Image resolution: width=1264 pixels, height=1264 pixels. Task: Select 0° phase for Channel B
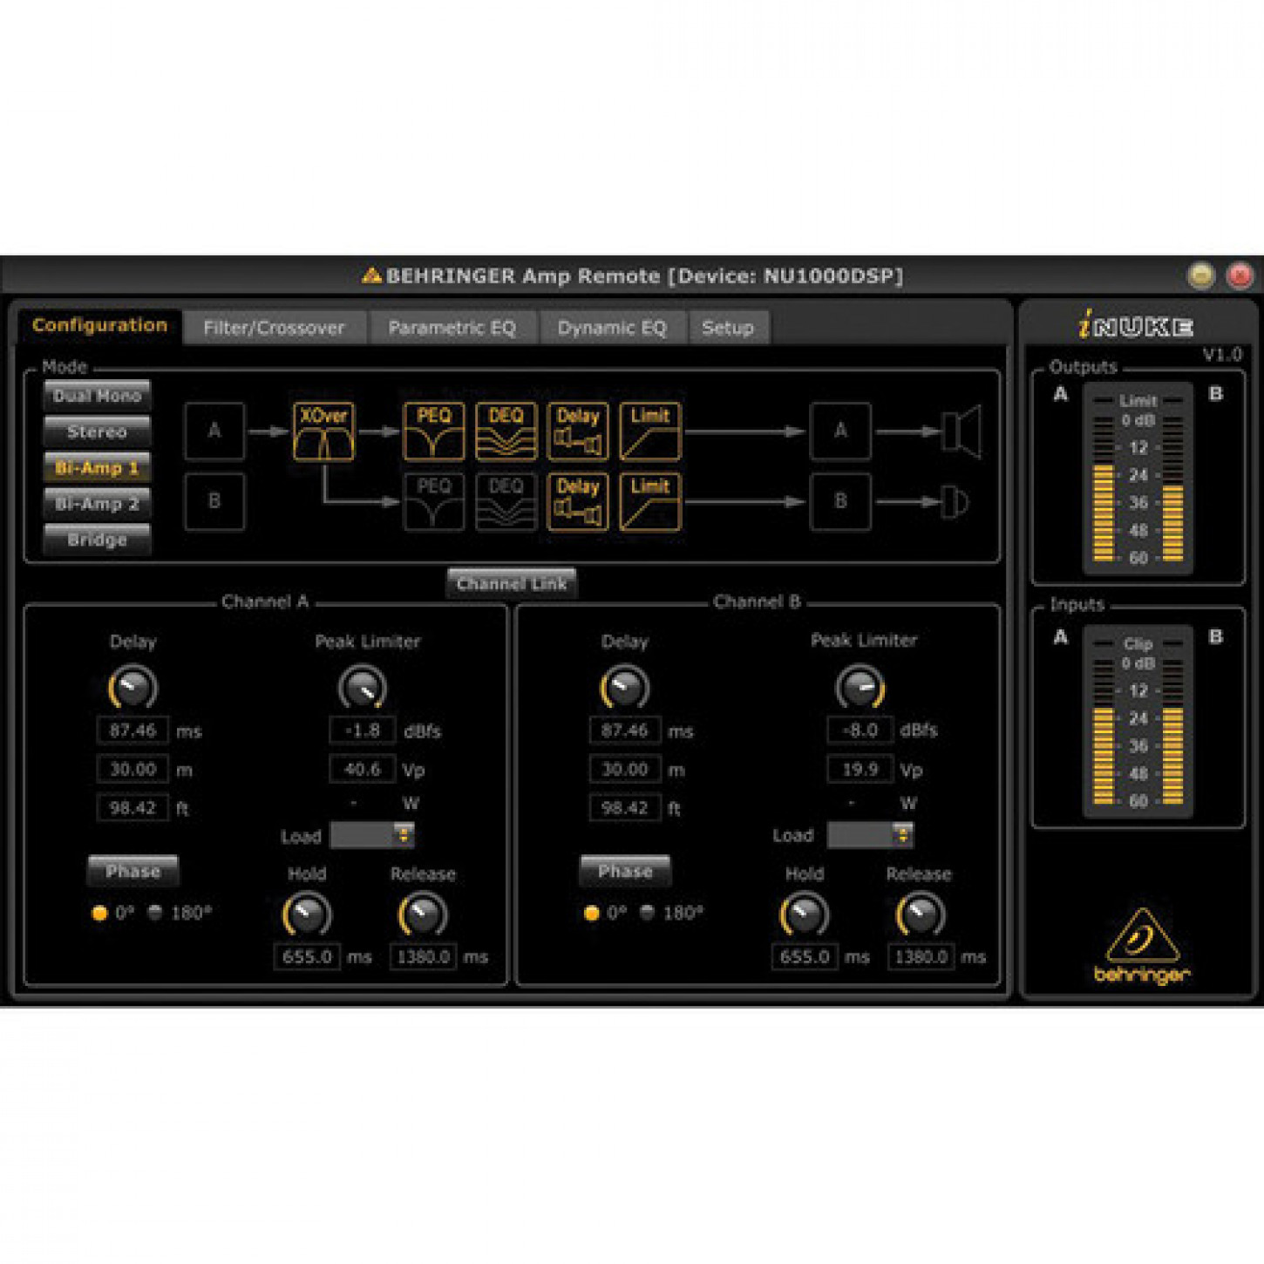tap(592, 913)
